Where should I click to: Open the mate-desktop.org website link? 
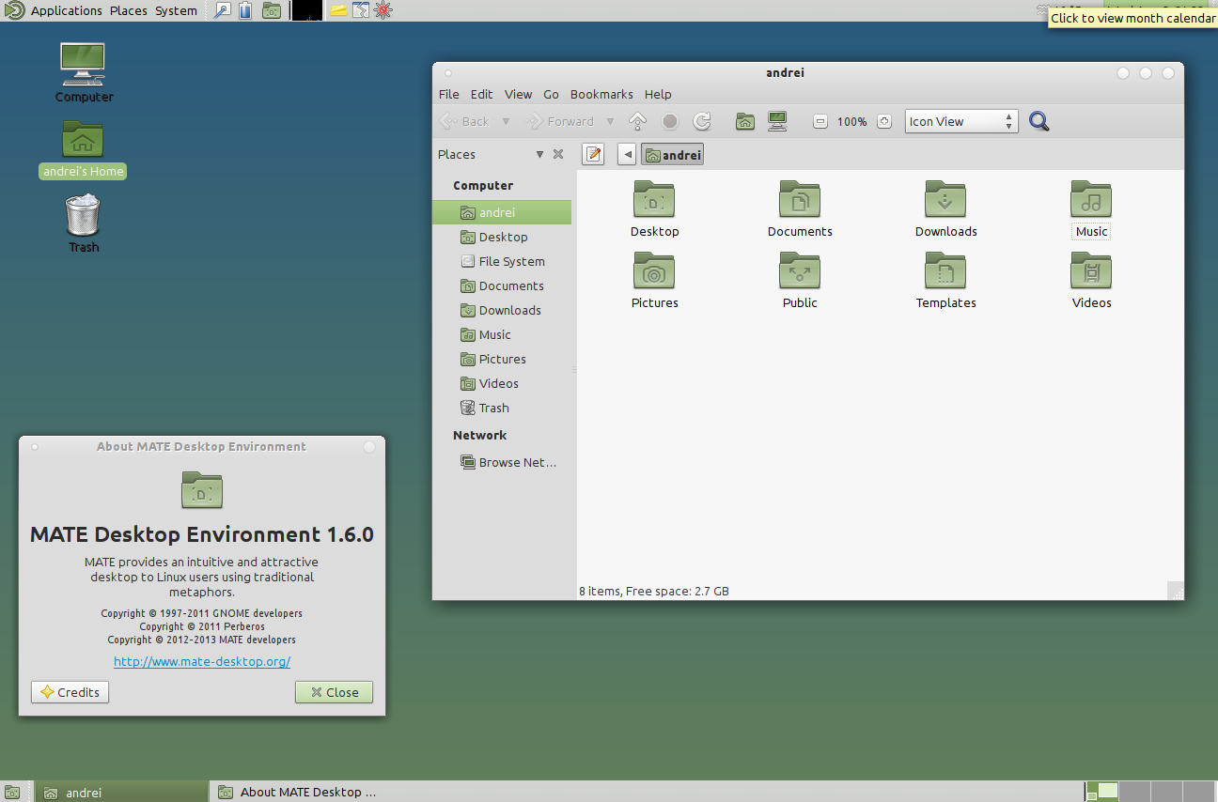[x=202, y=661]
